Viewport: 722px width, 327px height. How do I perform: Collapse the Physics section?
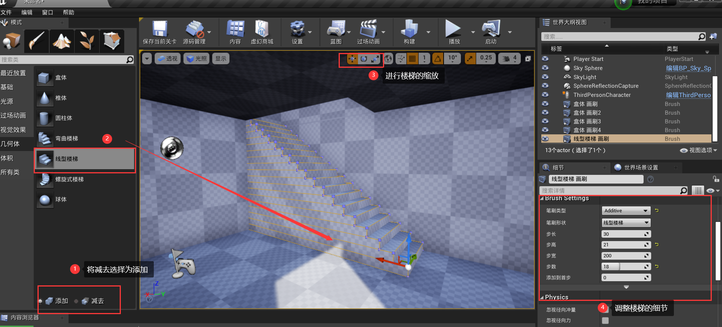tap(542, 297)
